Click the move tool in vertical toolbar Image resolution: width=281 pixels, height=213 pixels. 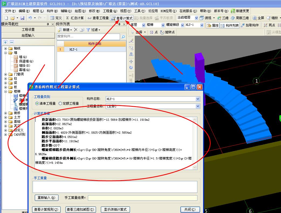pyautogui.click(x=131, y=62)
